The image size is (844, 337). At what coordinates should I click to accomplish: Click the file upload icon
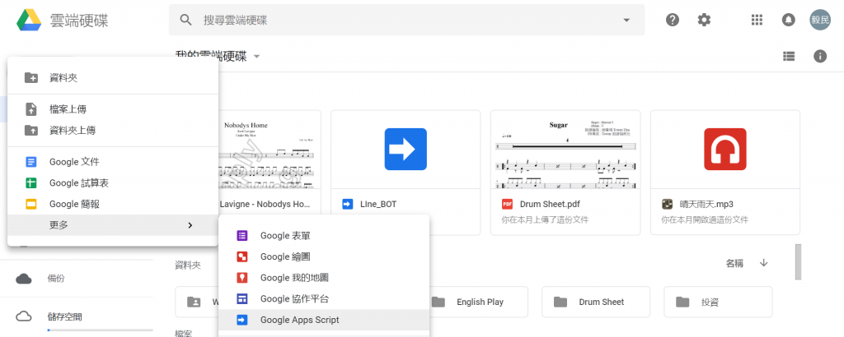tap(31, 109)
